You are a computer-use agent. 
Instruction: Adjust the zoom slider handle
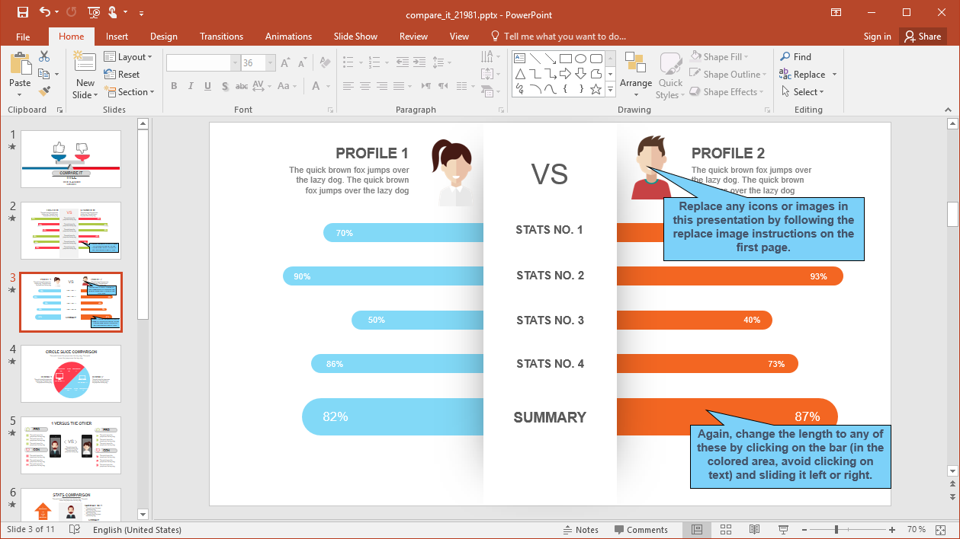pos(836,530)
